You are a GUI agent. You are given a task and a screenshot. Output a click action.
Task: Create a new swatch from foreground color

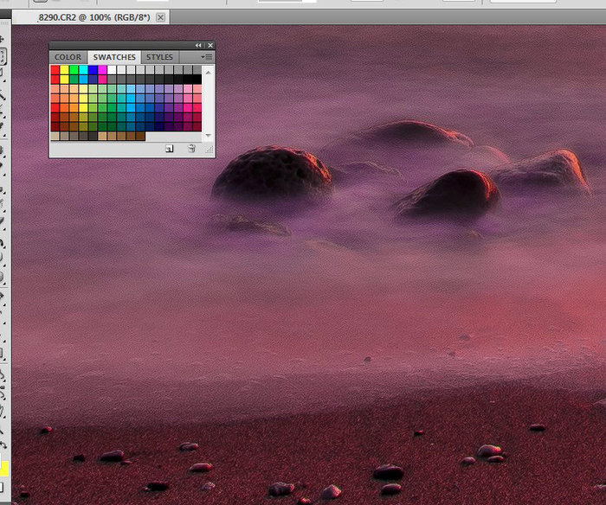pyautogui.click(x=170, y=149)
